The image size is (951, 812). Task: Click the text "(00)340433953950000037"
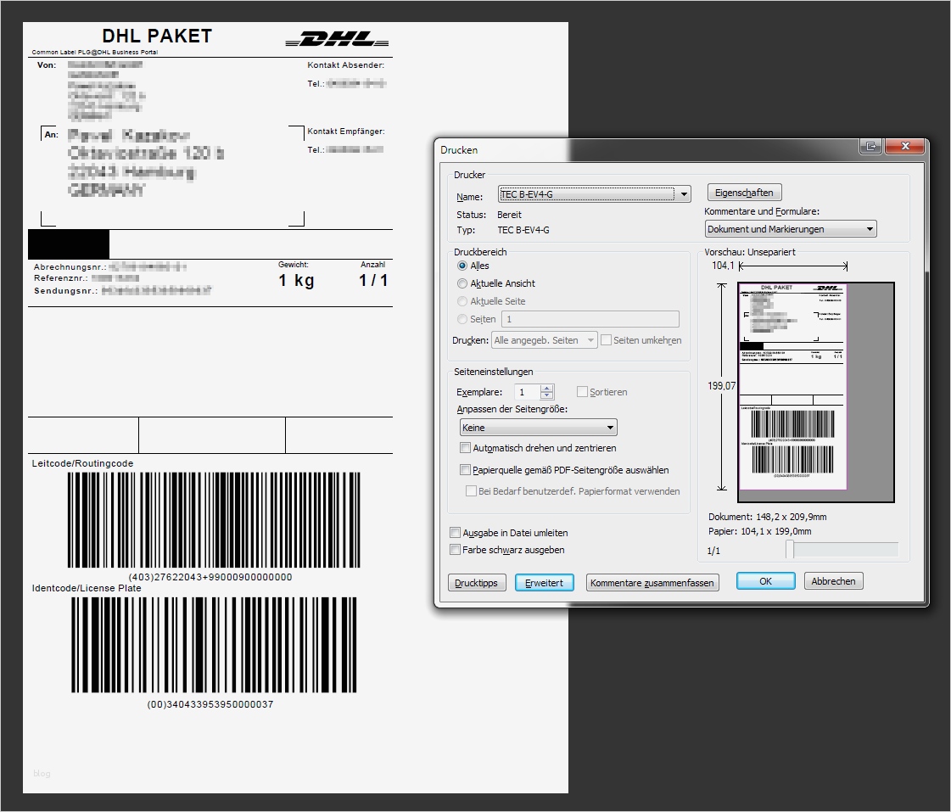[210, 704]
